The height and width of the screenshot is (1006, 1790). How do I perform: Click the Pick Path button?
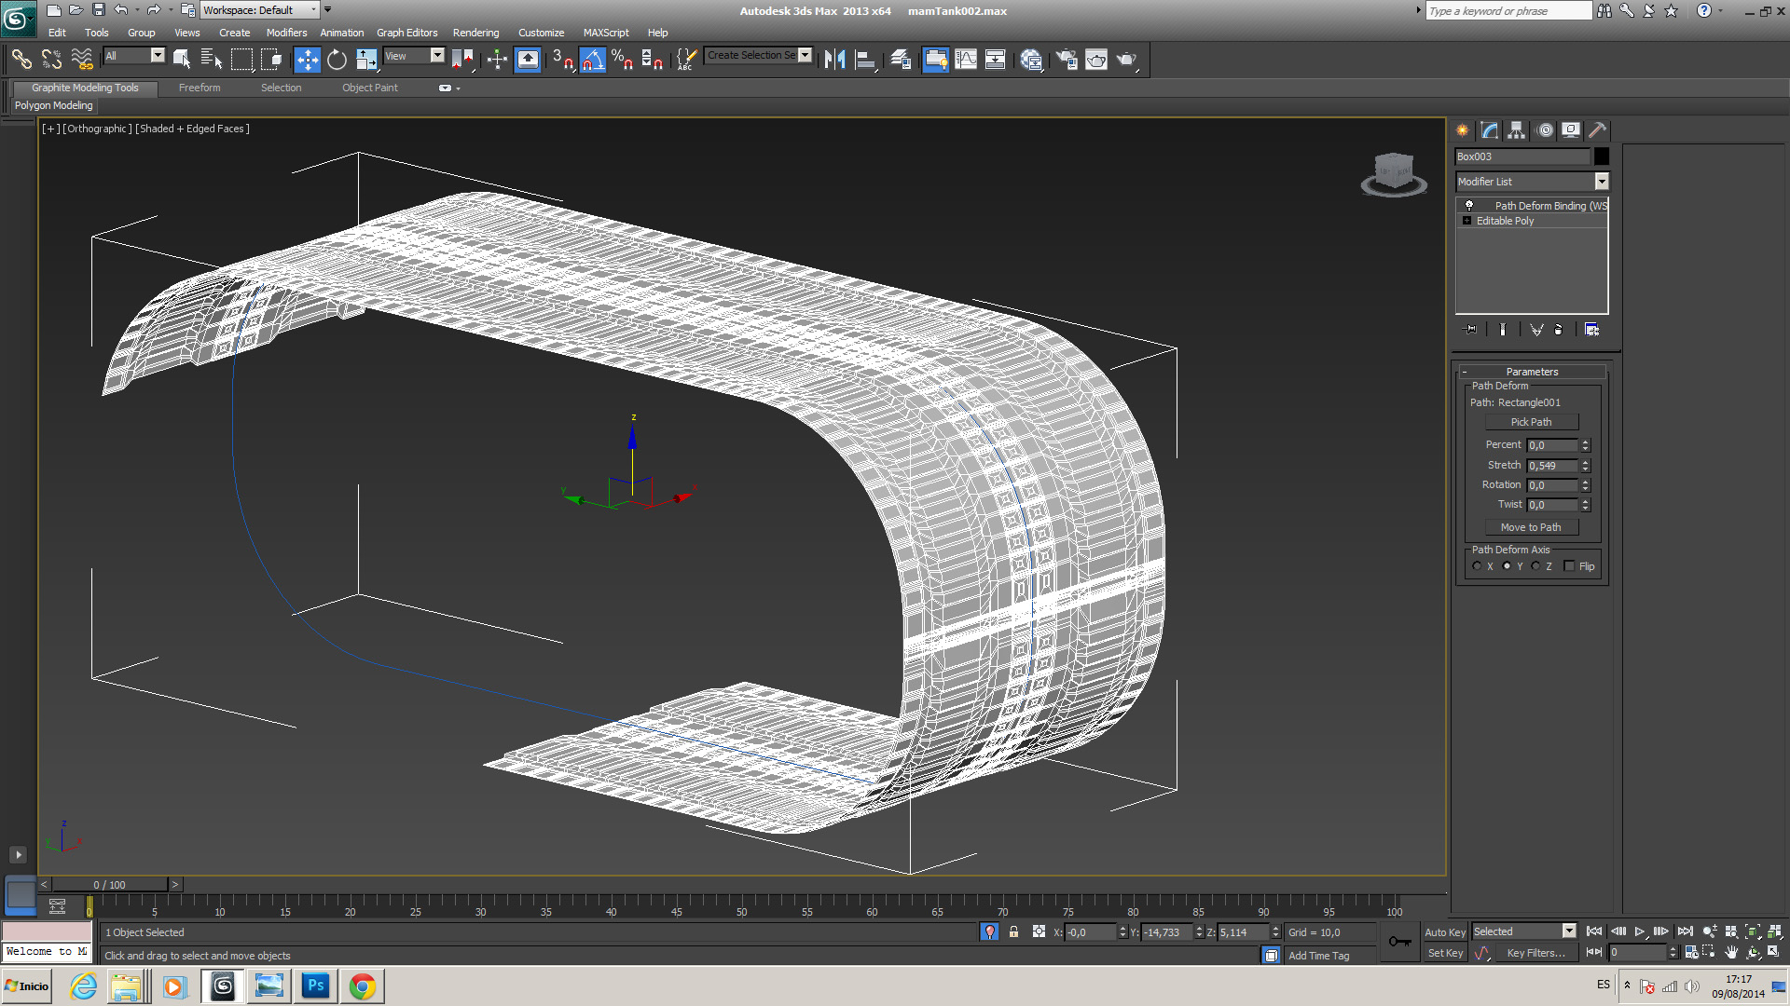pos(1531,422)
